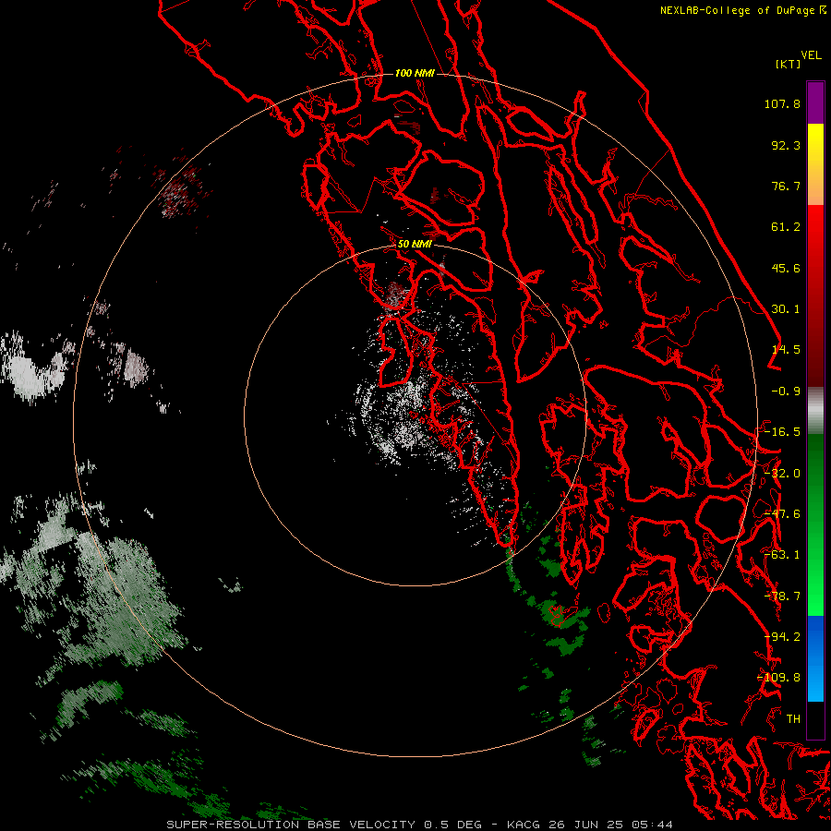
Task: Pick the black TH segment of color bar
Action: click(x=815, y=719)
